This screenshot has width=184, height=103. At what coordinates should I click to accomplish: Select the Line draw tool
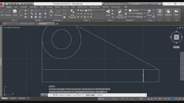pyautogui.click(x=2, y=13)
